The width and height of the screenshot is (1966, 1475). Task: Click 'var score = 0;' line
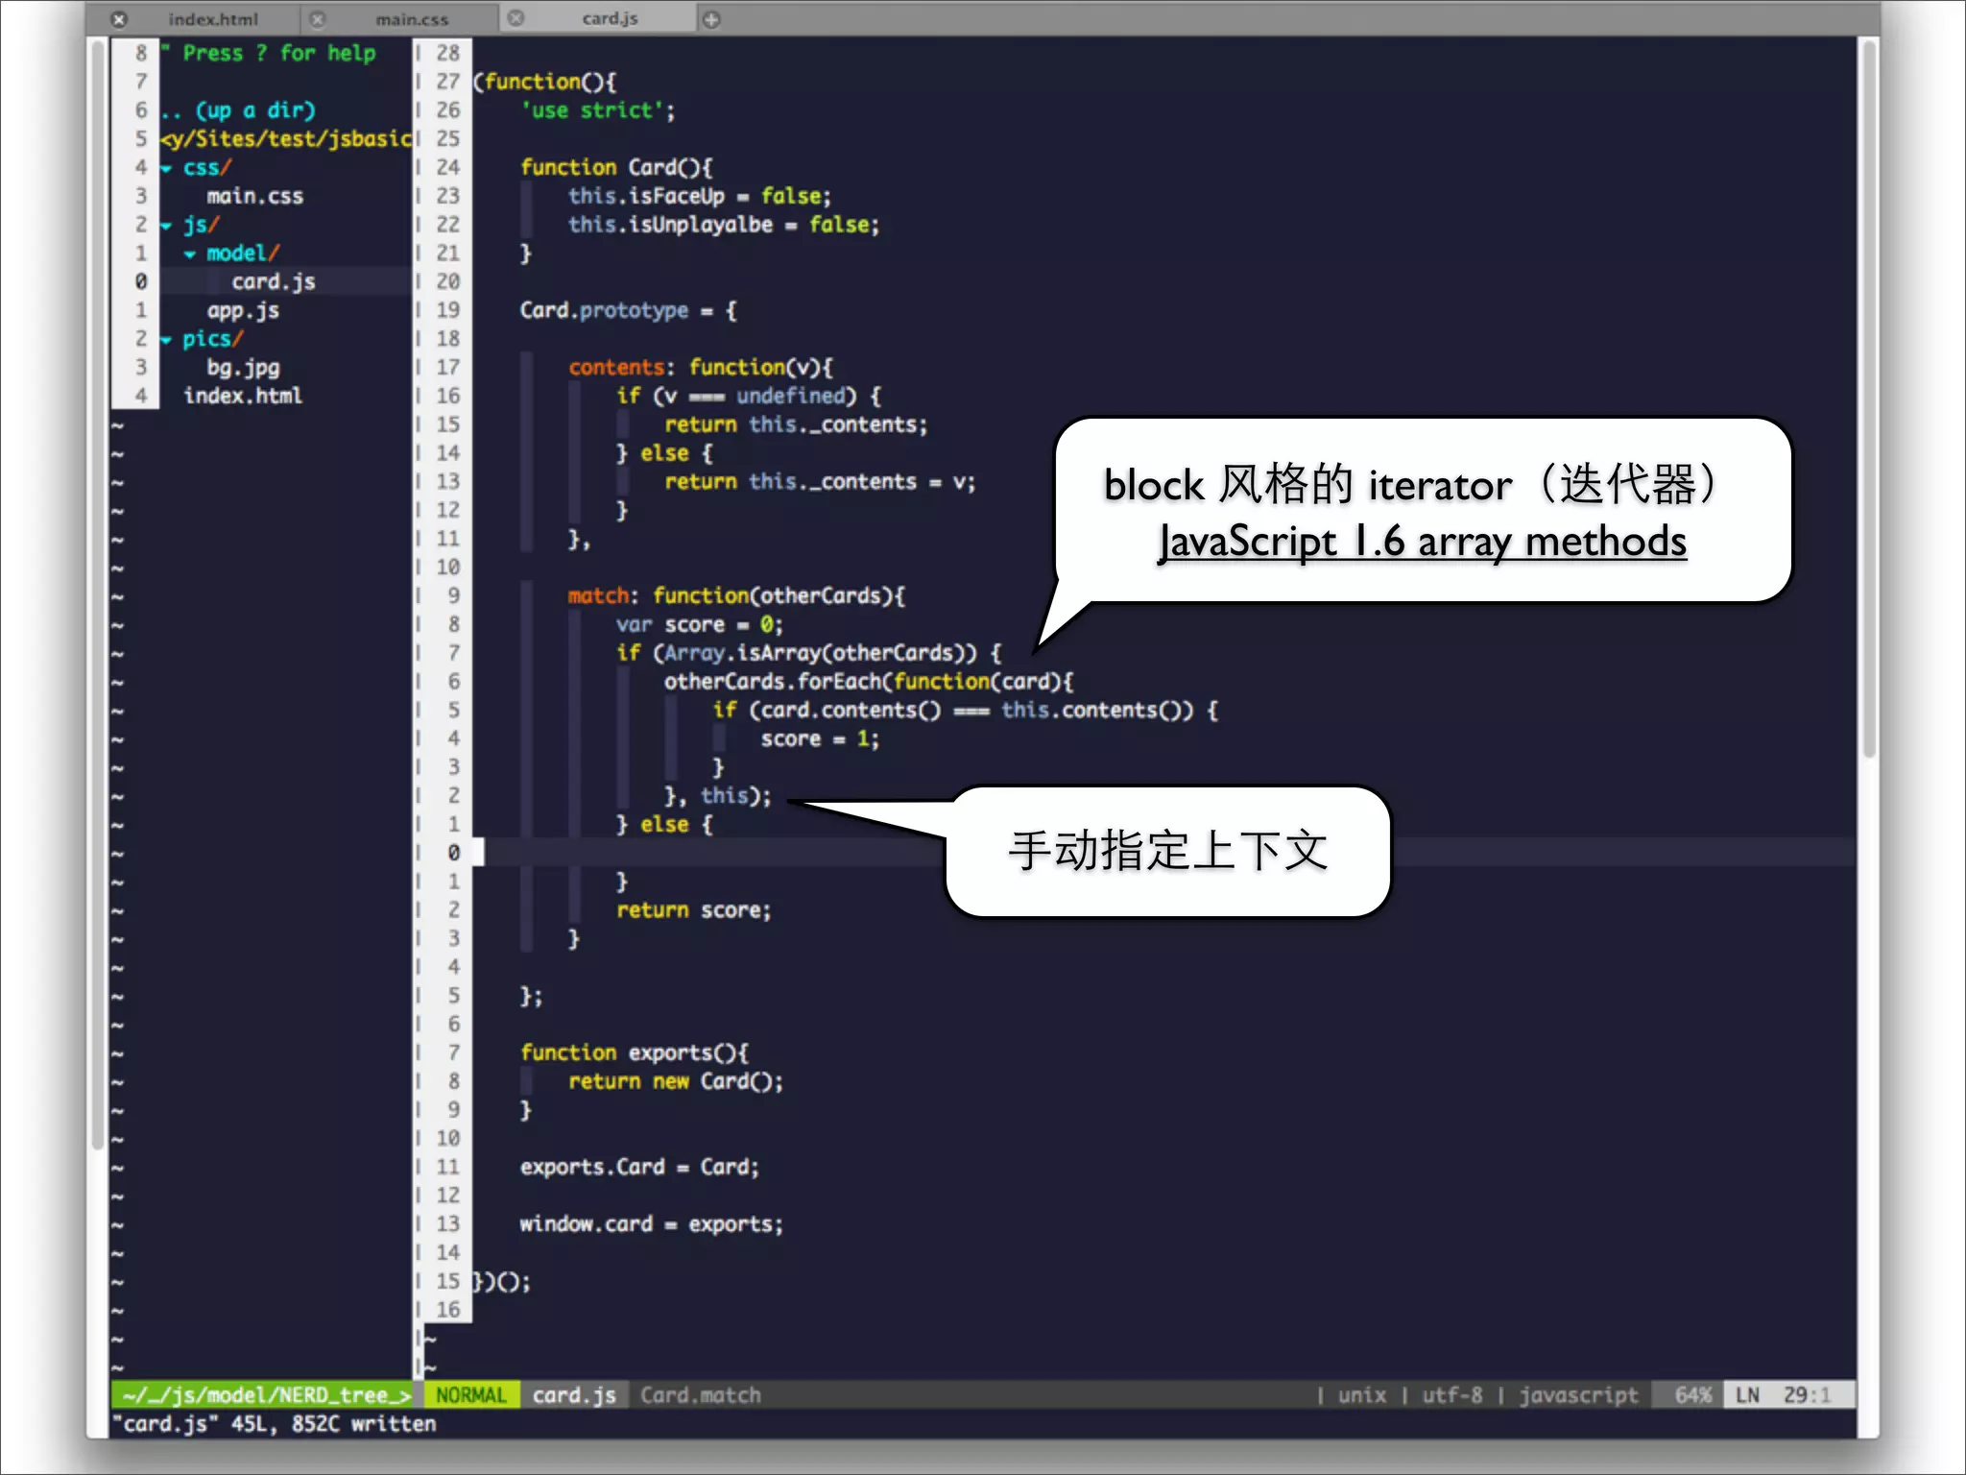[700, 624]
